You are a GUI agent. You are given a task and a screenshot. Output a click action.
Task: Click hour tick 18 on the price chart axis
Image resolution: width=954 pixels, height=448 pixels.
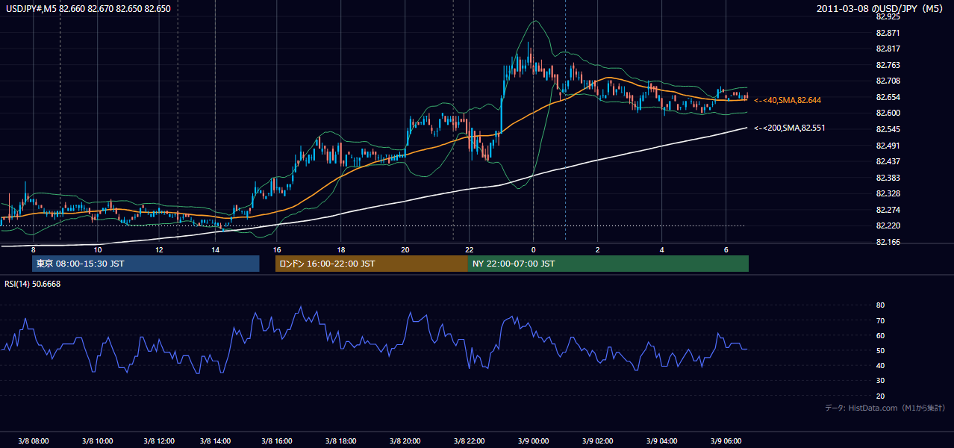click(x=340, y=249)
